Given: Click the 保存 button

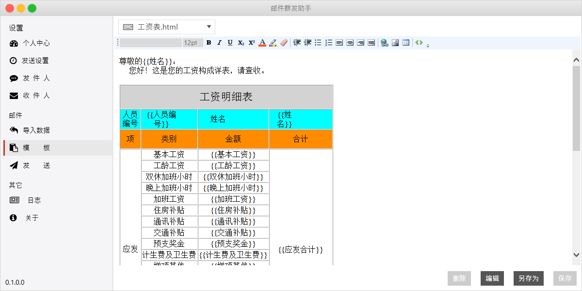Looking at the screenshot, I should pos(565,278).
